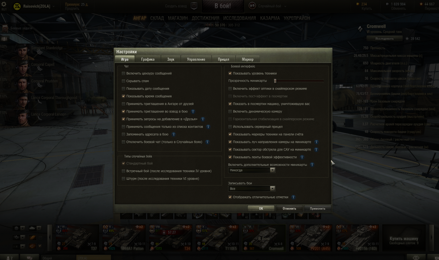Screen dimensions: 439x260
Task: Enable Встречный бой battle type
Action: point(123,171)
